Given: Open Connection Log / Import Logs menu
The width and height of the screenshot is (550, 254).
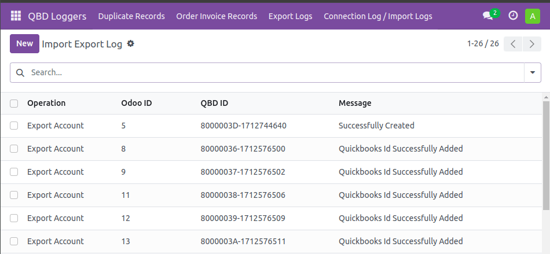Looking at the screenshot, I should (378, 16).
